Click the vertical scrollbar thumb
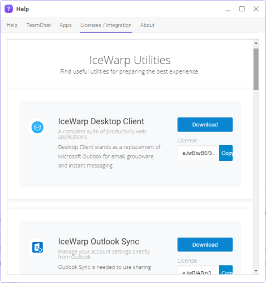Viewport: 266px width, 283px height. (256, 69)
